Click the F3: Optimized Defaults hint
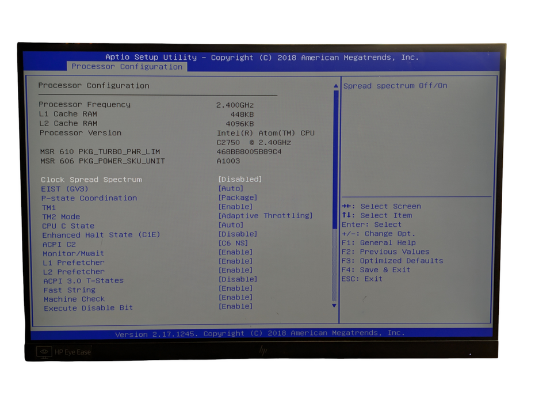The image size is (535, 403). (392, 261)
